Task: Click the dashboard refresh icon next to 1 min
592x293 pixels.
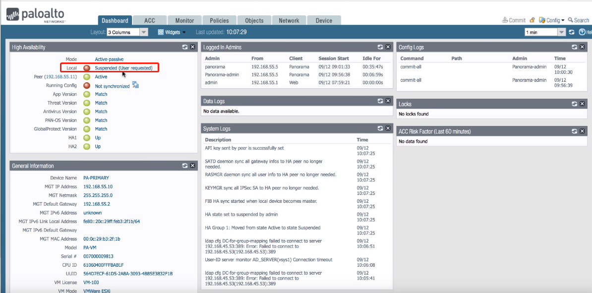Action: coord(572,32)
